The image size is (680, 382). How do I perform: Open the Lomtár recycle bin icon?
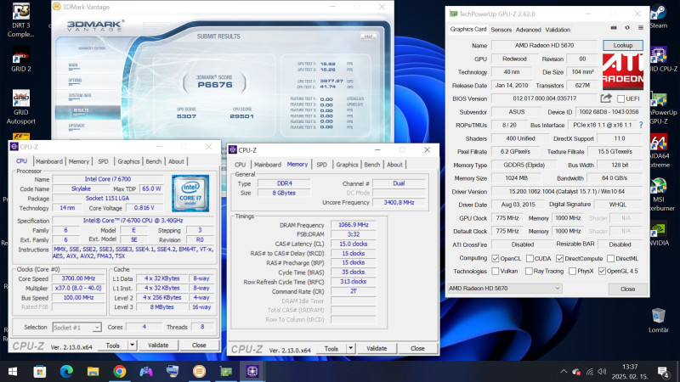[658, 321]
